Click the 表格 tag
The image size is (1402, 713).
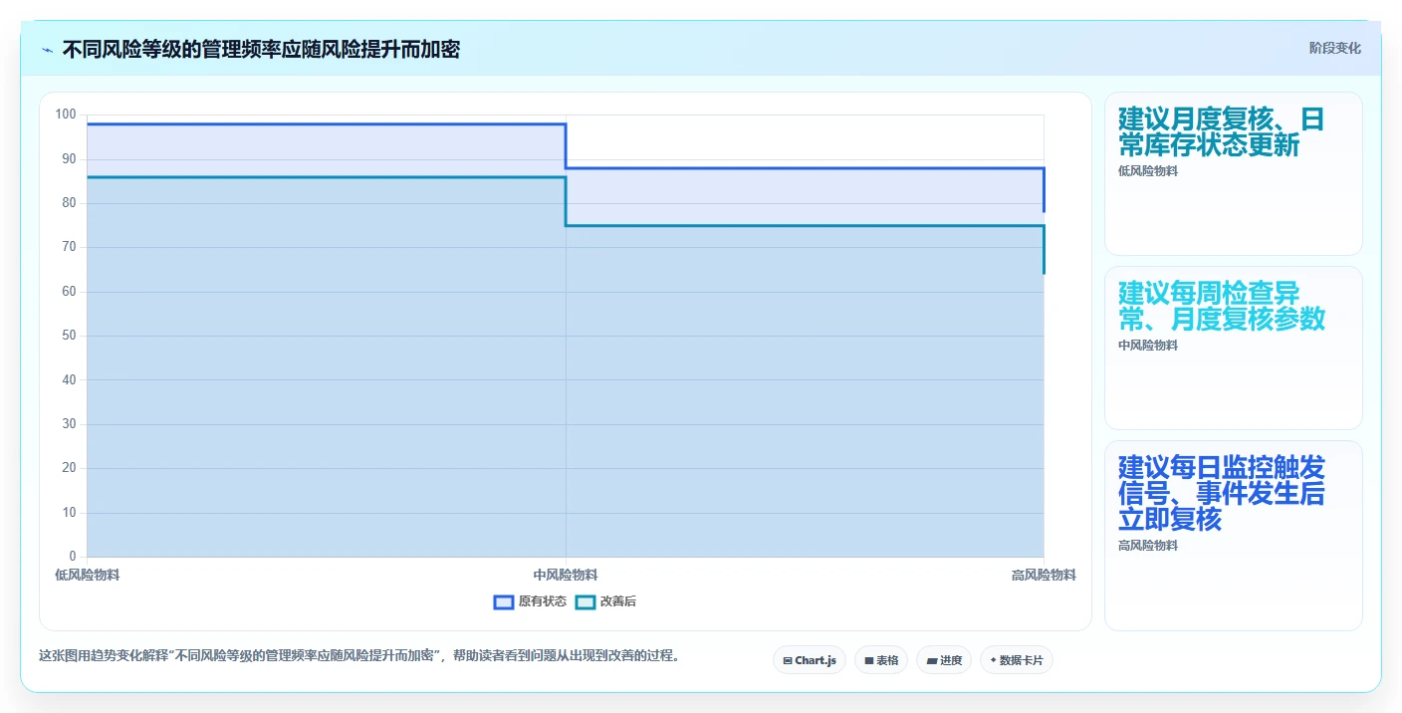pyautogui.click(x=881, y=660)
